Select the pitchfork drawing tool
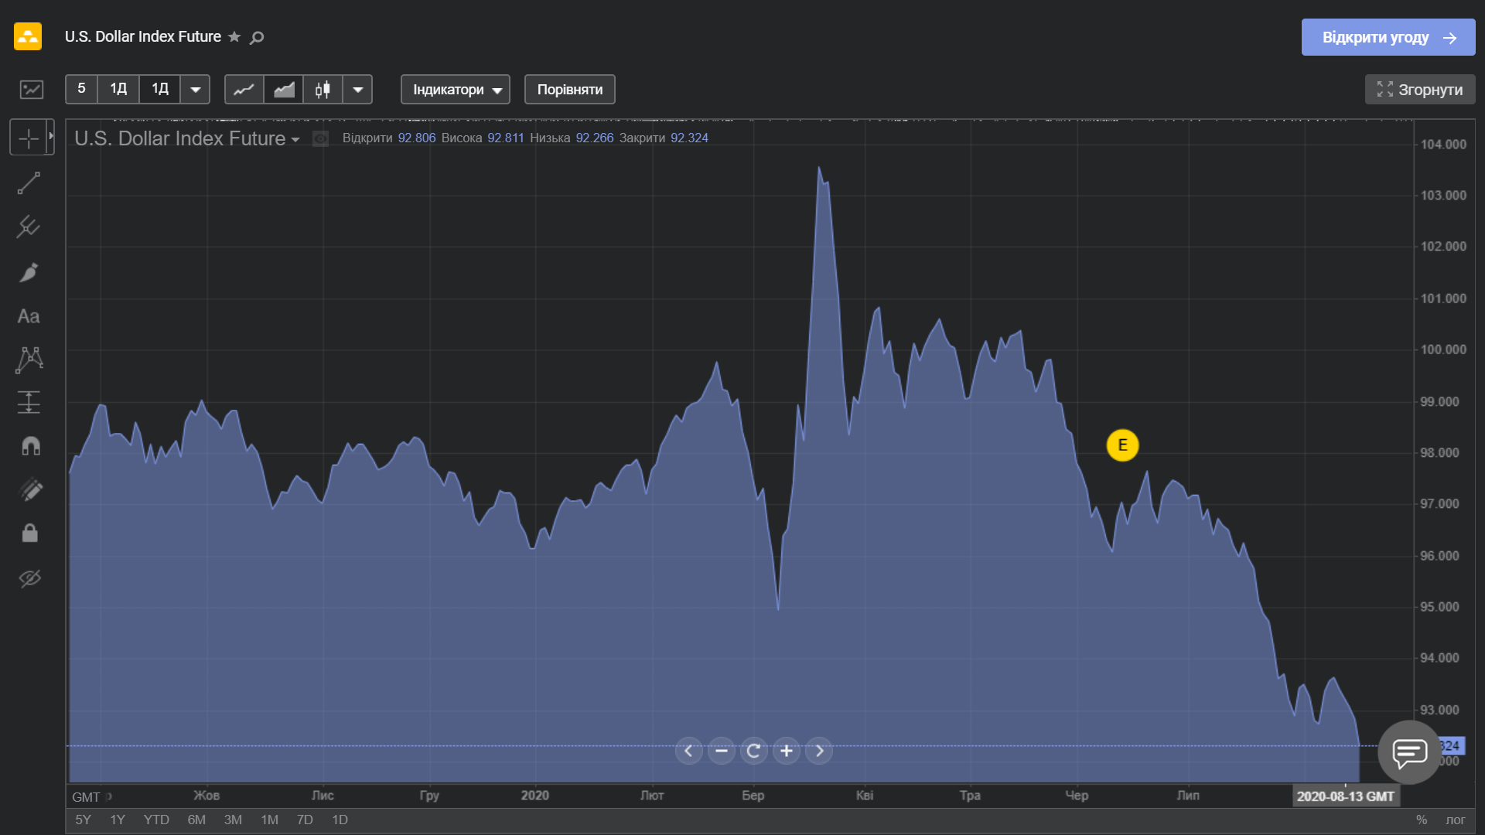 [29, 227]
